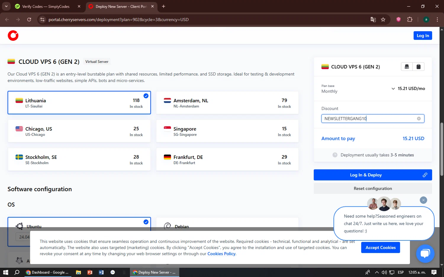Select Chicago, US location
Viewport: 444px width, 277px height.
(x=79, y=131)
